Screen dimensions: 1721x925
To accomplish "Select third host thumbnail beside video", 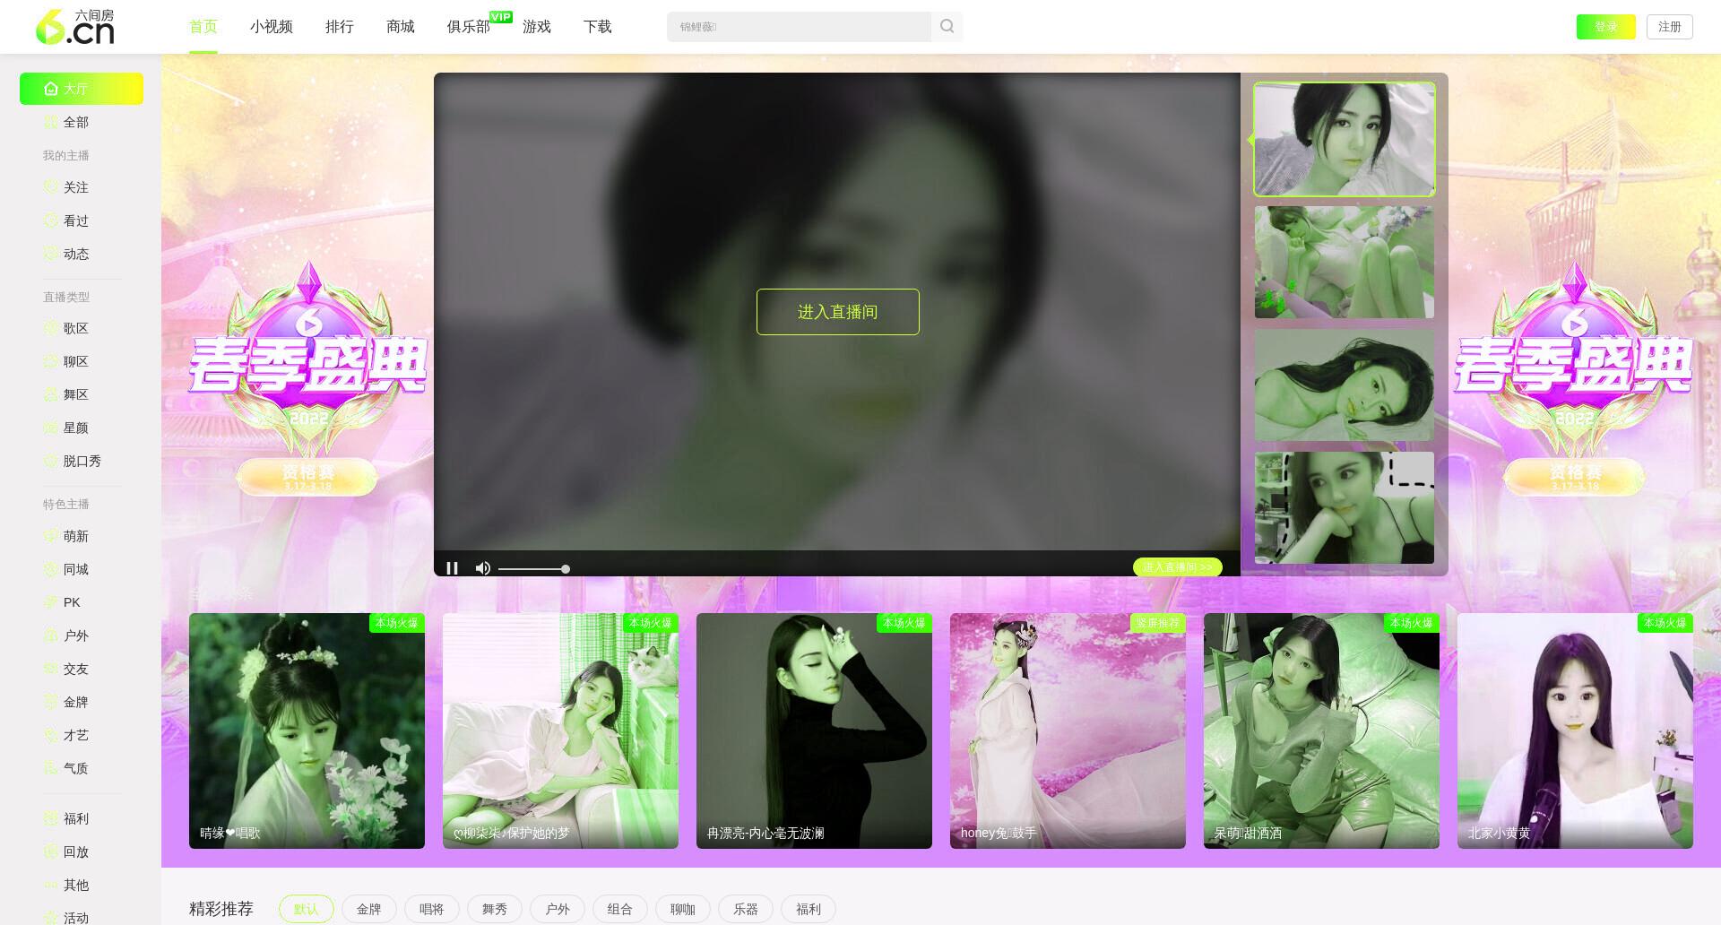I will [x=1345, y=385].
